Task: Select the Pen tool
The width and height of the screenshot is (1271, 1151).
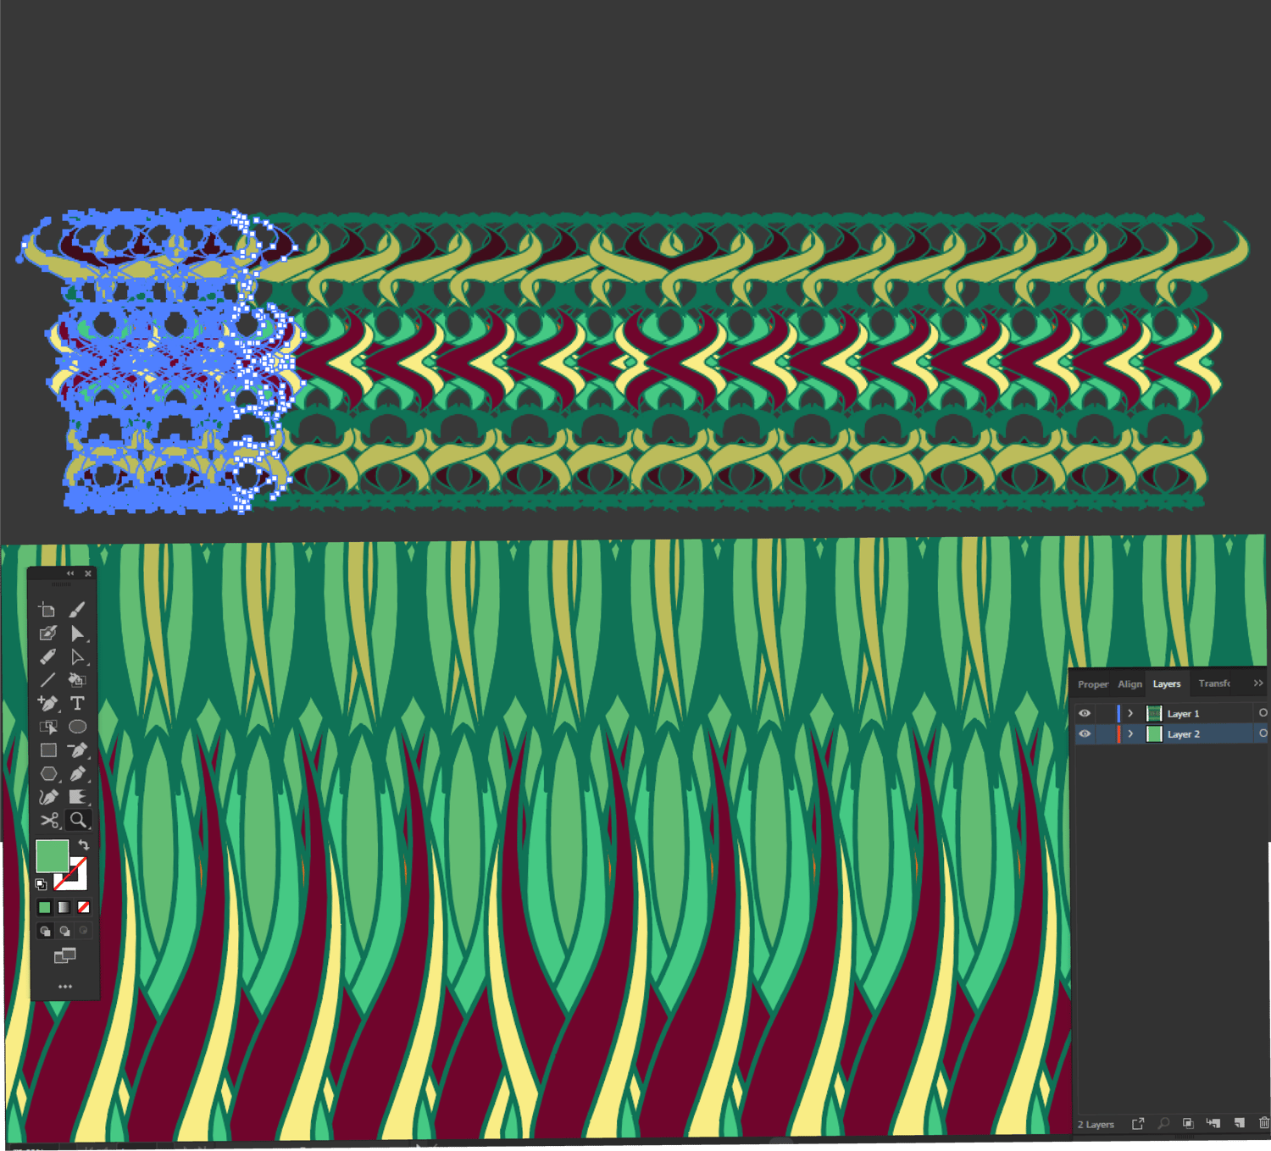Action: coord(77,773)
